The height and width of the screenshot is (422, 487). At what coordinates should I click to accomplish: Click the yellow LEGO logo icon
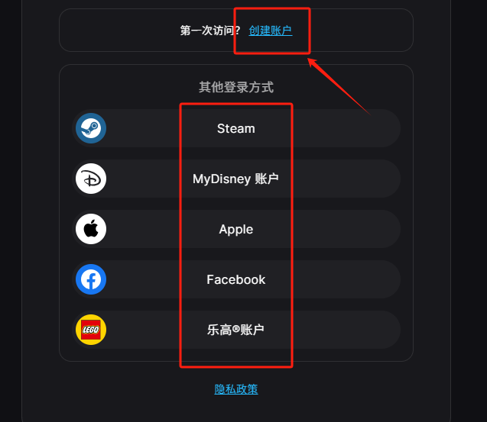[91, 330]
